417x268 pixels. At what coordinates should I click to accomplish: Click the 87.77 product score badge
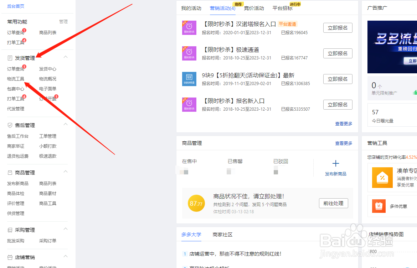(196, 204)
